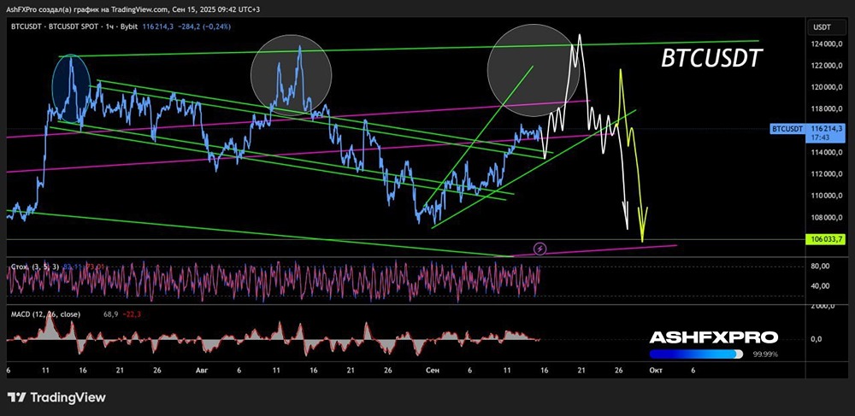Click the 2 000,0 MACD scale label
Viewport: 855px width, 416px height.
pos(823,308)
